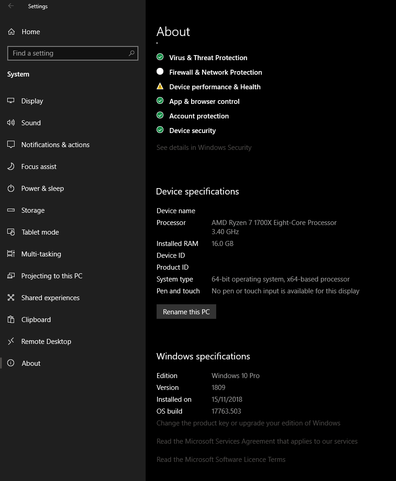Open Projecting to this PC settings
The height and width of the screenshot is (481, 396).
73,276
